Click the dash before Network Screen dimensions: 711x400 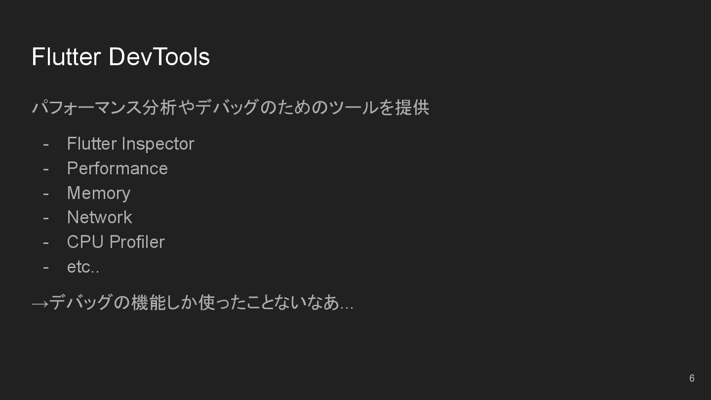click(46, 218)
